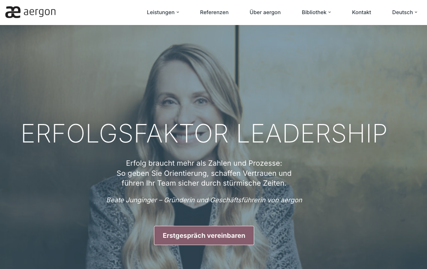Click the 'Erfolg braucht mehr' intro line
Viewport: 427px width, 269px height.
(204, 163)
